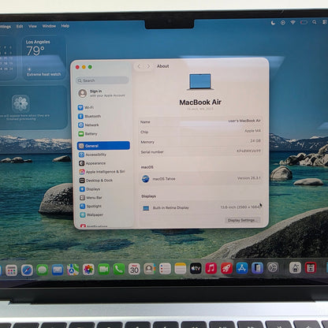Click the Focus moon icon in menu bar
328x328 pixels.
point(273,23)
